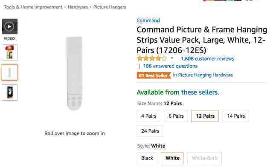Click the main product strip image

click(x=74, y=73)
